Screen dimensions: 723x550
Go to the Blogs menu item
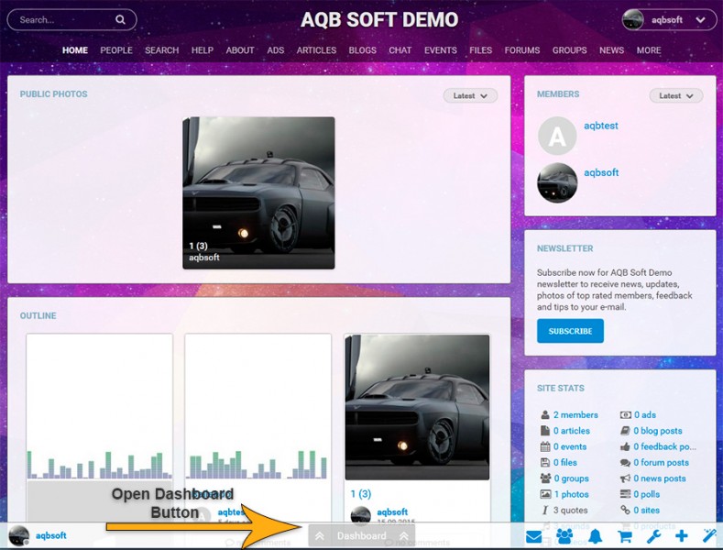click(362, 50)
